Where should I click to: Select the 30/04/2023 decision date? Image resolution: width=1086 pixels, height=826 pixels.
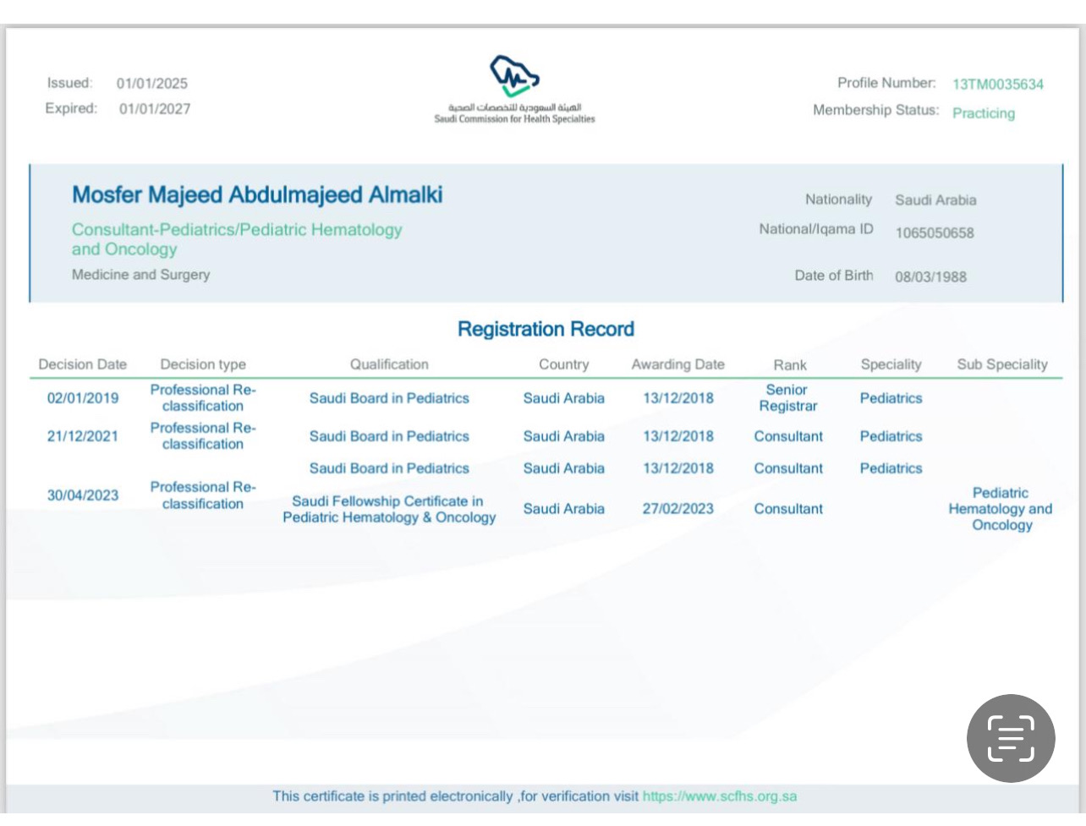(x=82, y=495)
